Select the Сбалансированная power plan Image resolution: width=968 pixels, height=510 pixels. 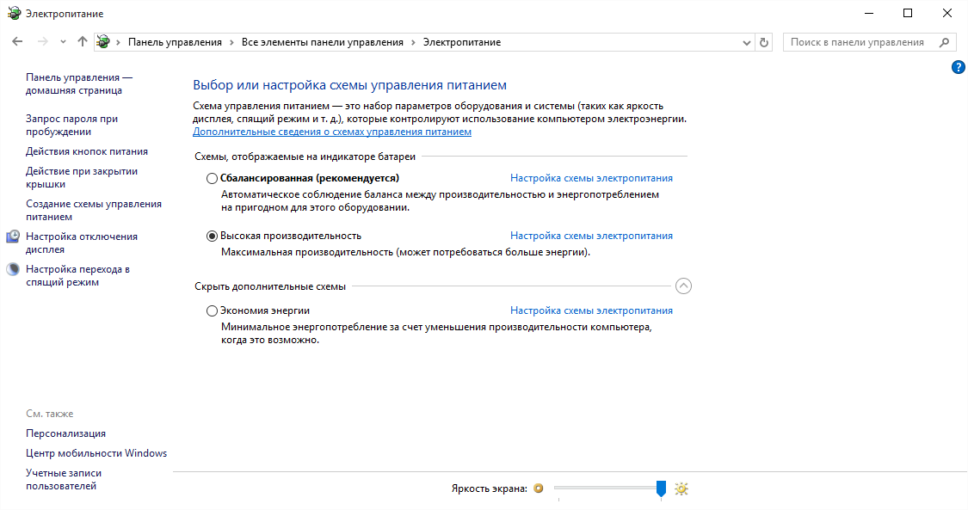click(x=213, y=179)
